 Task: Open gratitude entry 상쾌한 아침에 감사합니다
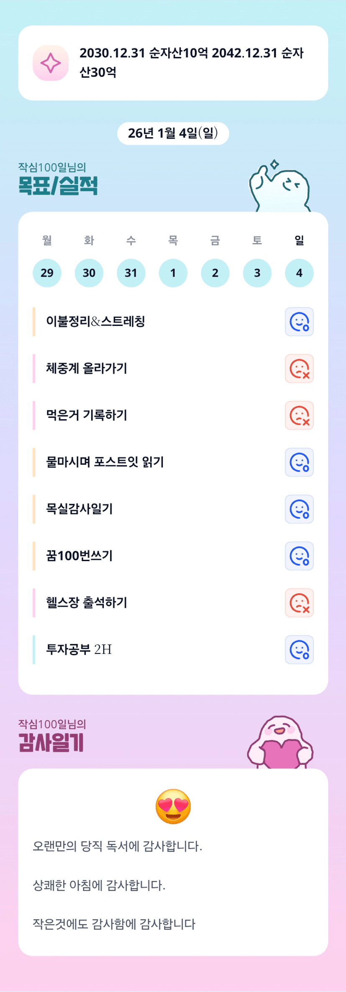coord(99,885)
